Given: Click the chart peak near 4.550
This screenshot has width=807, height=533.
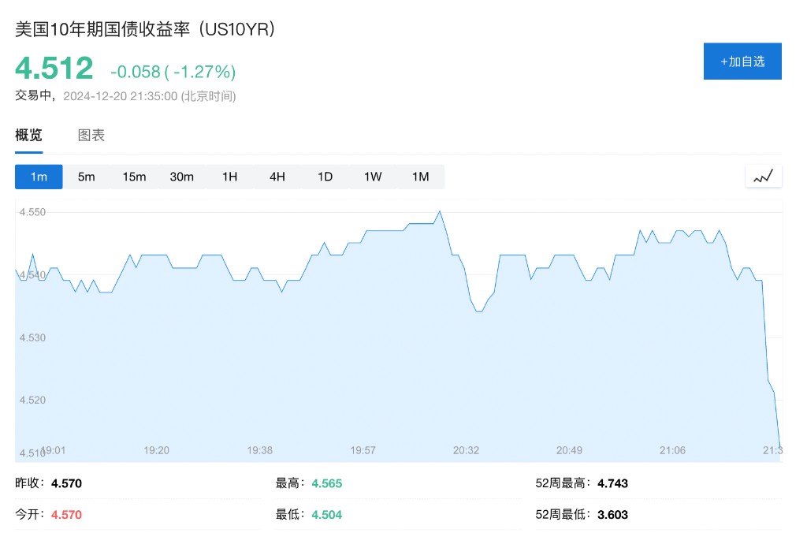Looking at the screenshot, I should pyautogui.click(x=440, y=211).
